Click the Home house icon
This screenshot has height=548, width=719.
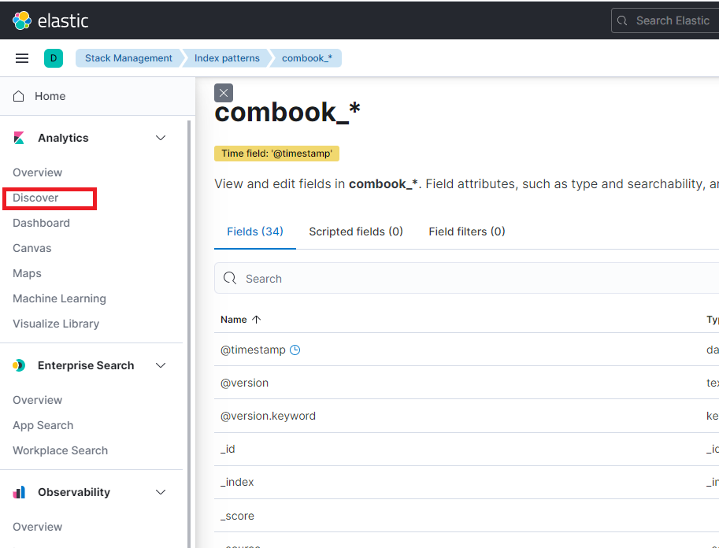point(18,96)
